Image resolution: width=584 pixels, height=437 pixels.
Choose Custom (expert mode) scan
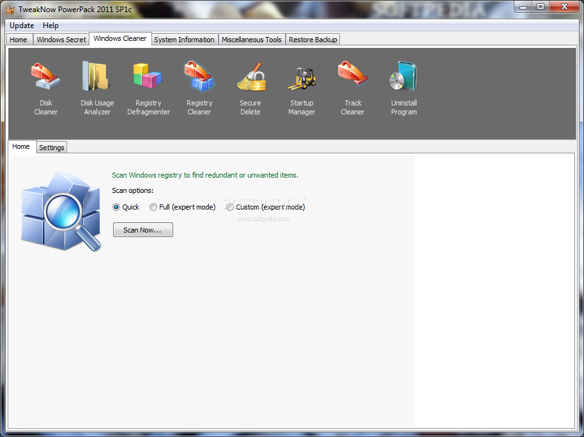[266, 207]
